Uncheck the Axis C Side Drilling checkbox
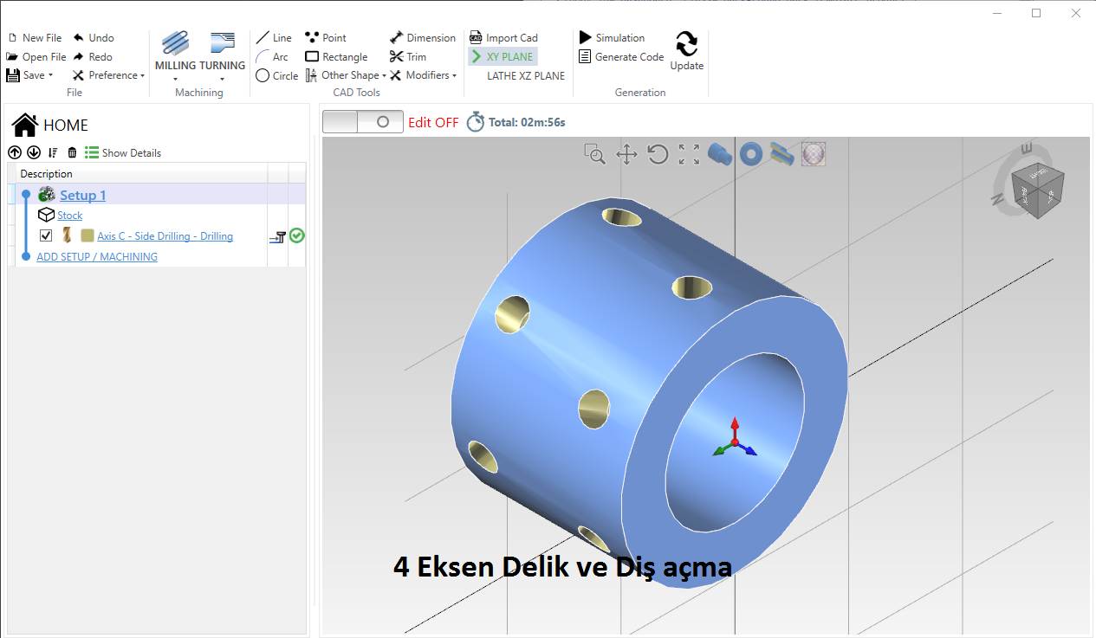The height and width of the screenshot is (638, 1096). (46, 235)
